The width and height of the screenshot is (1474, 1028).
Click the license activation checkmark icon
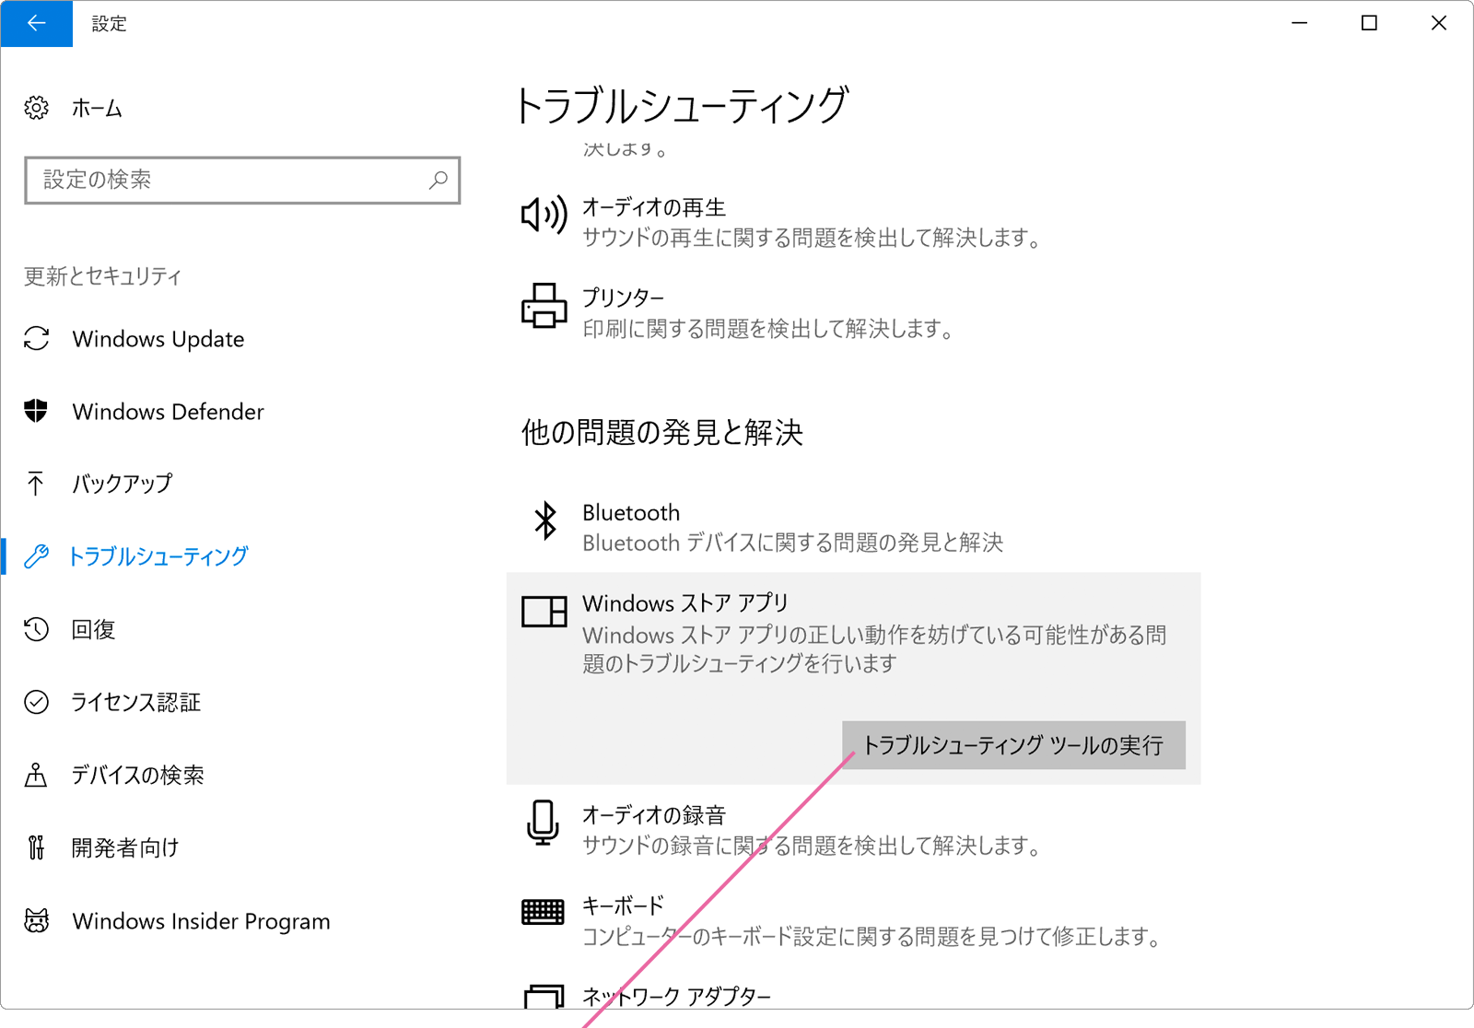click(36, 702)
